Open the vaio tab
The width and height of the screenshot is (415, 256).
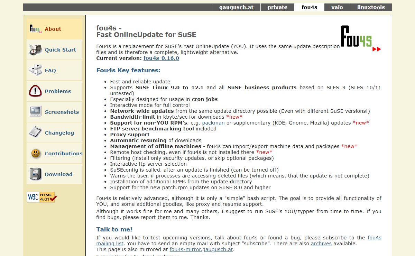pos(337,7)
